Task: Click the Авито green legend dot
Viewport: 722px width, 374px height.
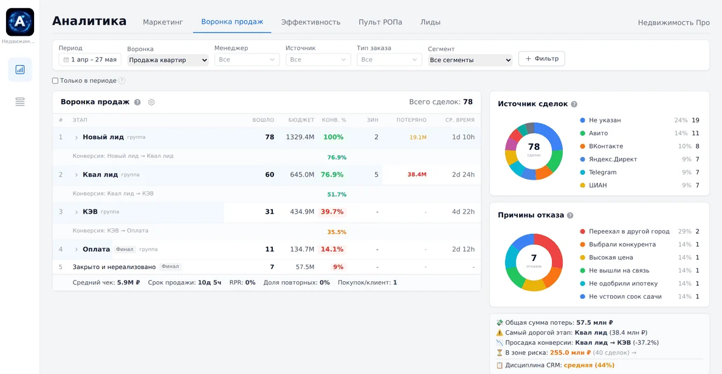Action: pos(582,133)
